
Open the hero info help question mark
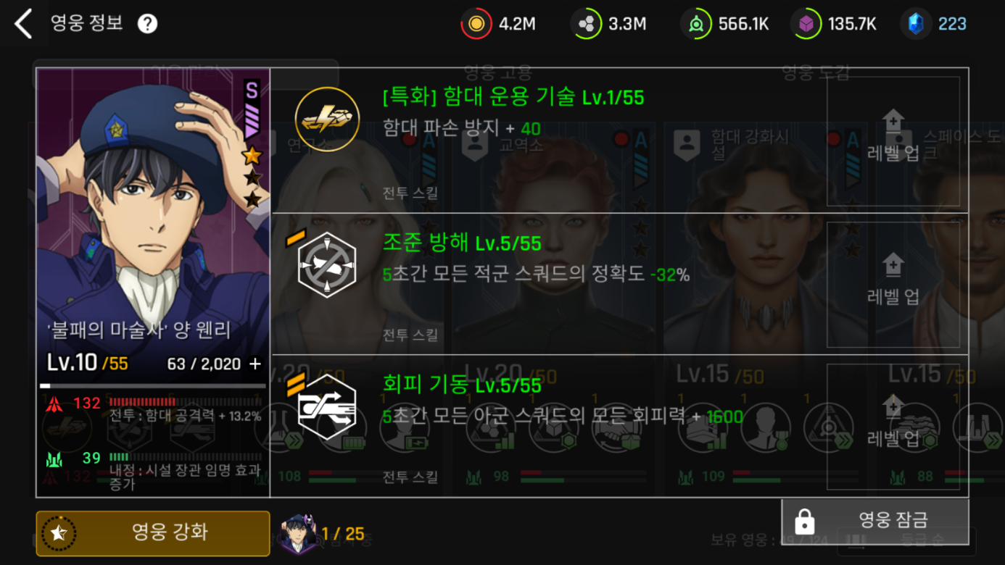pyautogui.click(x=147, y=24)
